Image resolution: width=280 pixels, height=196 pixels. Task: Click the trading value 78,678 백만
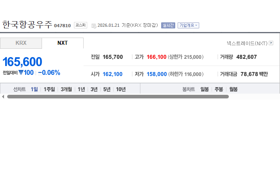pos(254,74)
